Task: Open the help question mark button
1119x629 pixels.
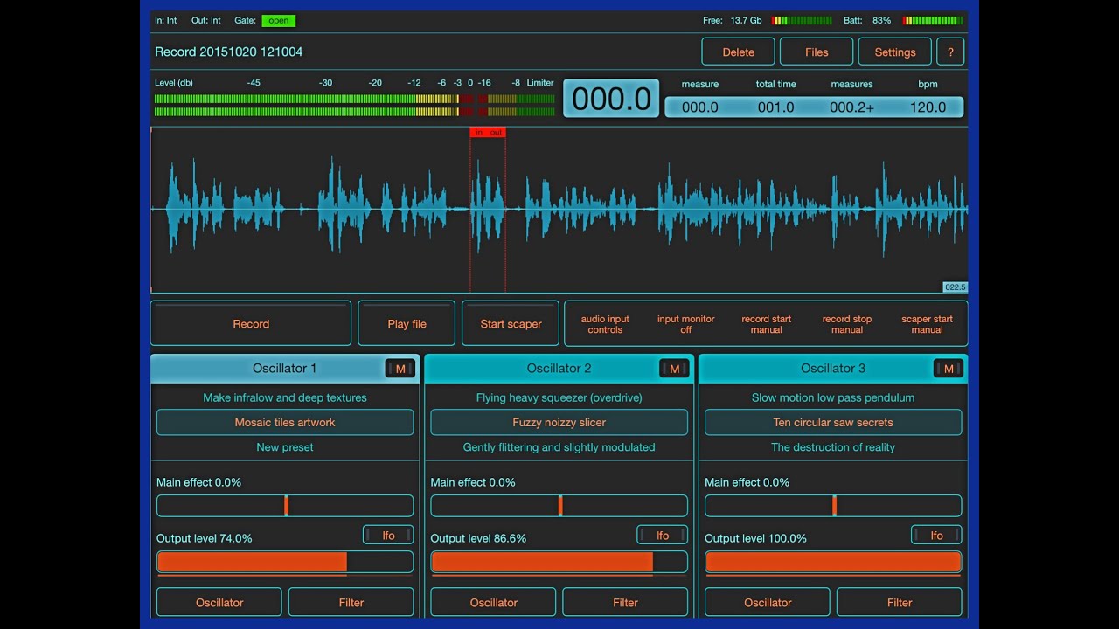Action: [x=950, y=52]
